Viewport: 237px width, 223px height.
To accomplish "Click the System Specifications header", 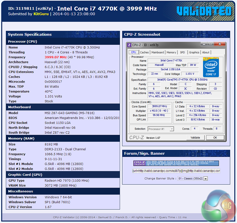I will coord(63,34).
